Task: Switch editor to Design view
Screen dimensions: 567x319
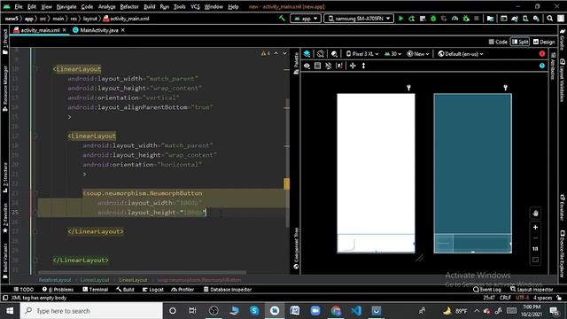Action: pyautogui.click(x=544, y=42)
